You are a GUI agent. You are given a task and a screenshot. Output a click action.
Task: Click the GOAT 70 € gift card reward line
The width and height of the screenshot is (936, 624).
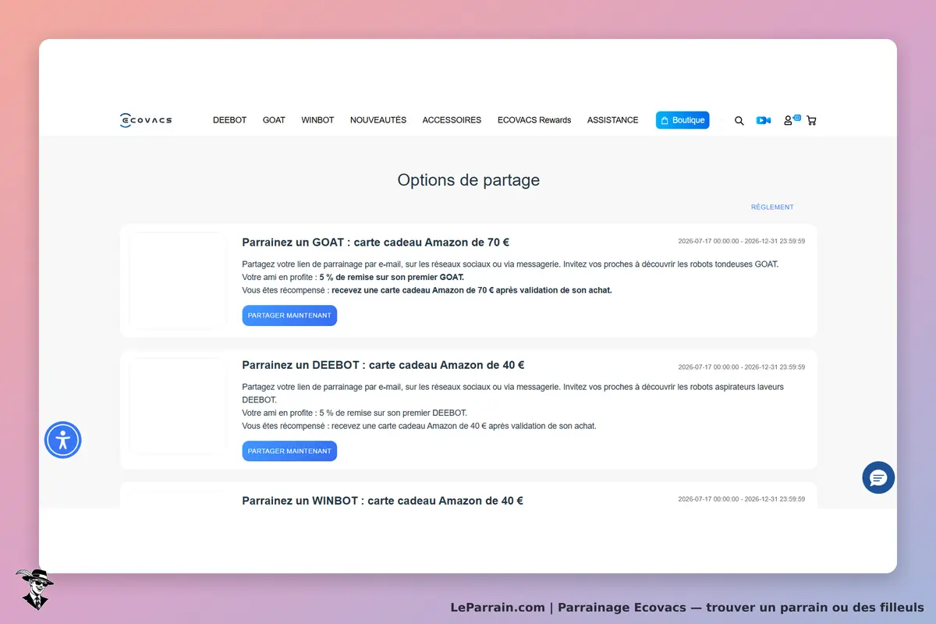pos(427,290)
